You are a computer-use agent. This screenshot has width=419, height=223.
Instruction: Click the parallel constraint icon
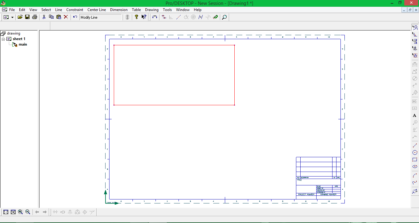coord(201,17)
